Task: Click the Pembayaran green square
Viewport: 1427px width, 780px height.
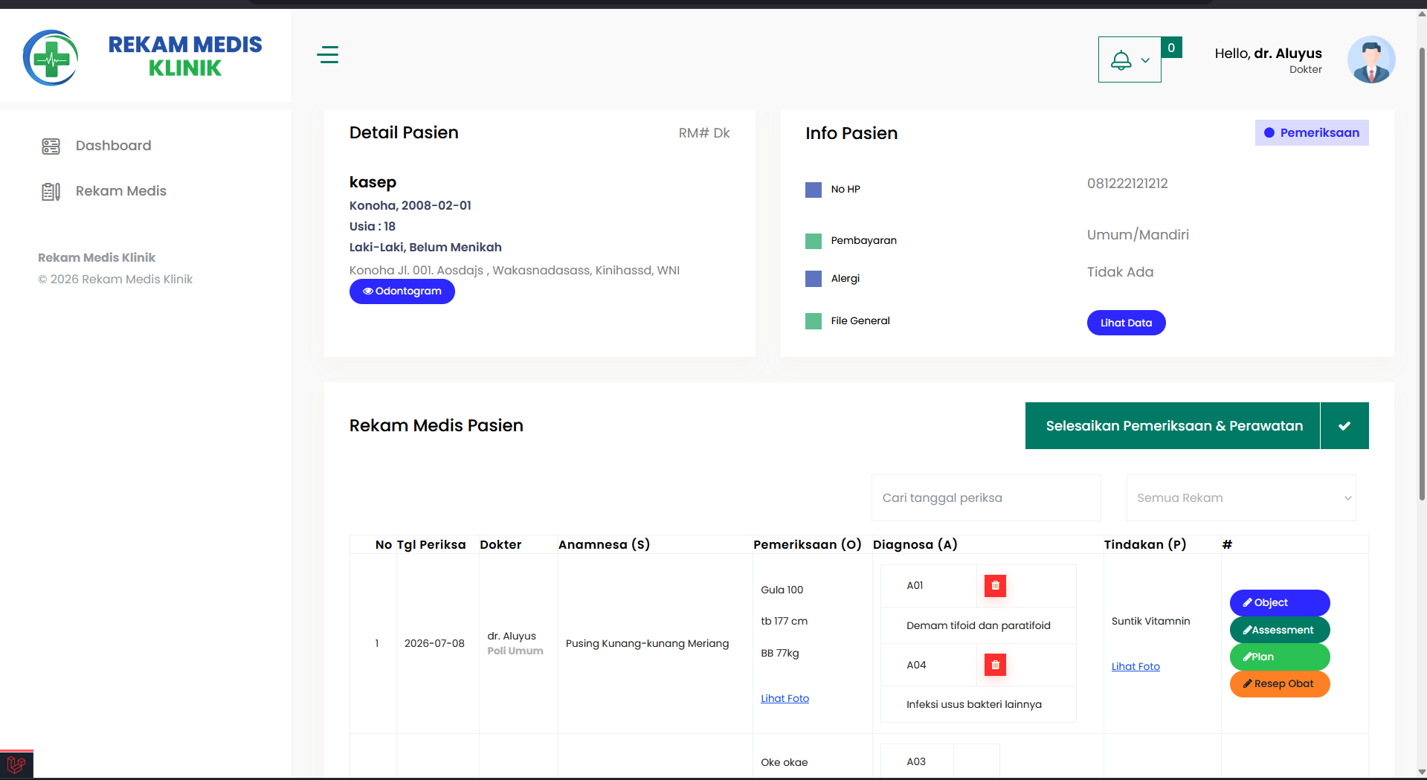Action: (x=814, y=241)
